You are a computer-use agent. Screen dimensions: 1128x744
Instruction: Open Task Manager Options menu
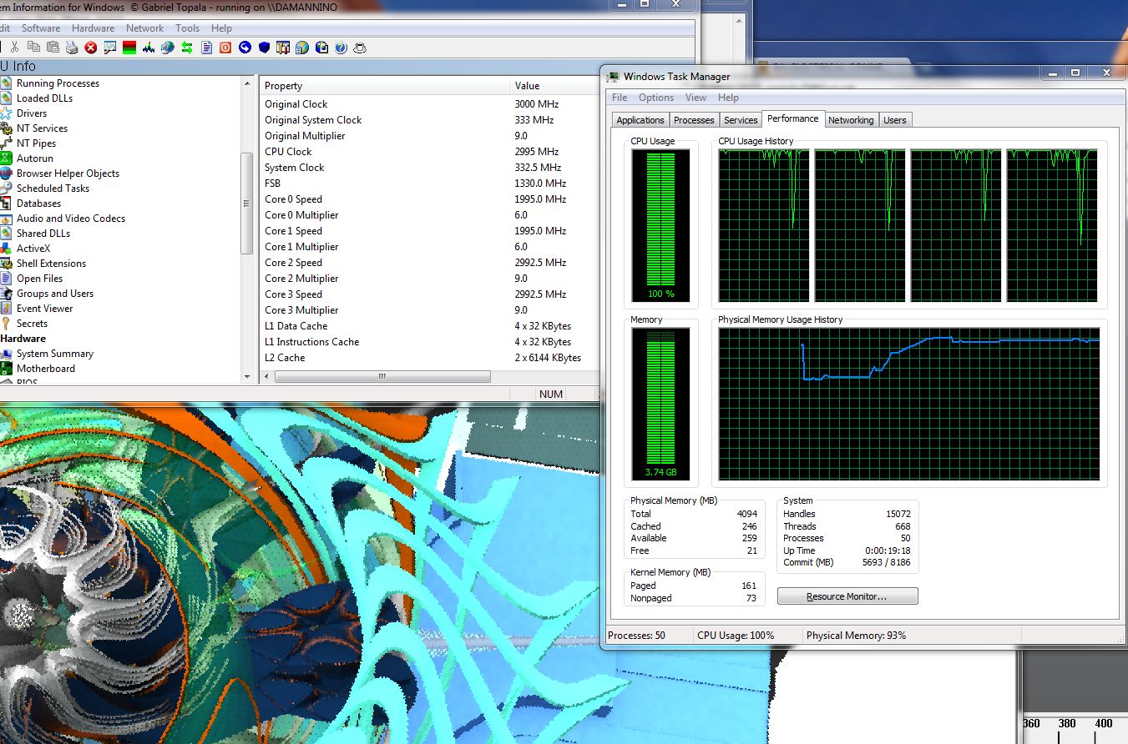656,98
